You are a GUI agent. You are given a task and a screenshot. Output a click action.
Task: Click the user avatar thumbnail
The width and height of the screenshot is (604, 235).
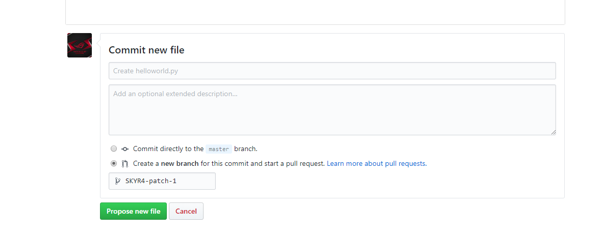(80, 45)
